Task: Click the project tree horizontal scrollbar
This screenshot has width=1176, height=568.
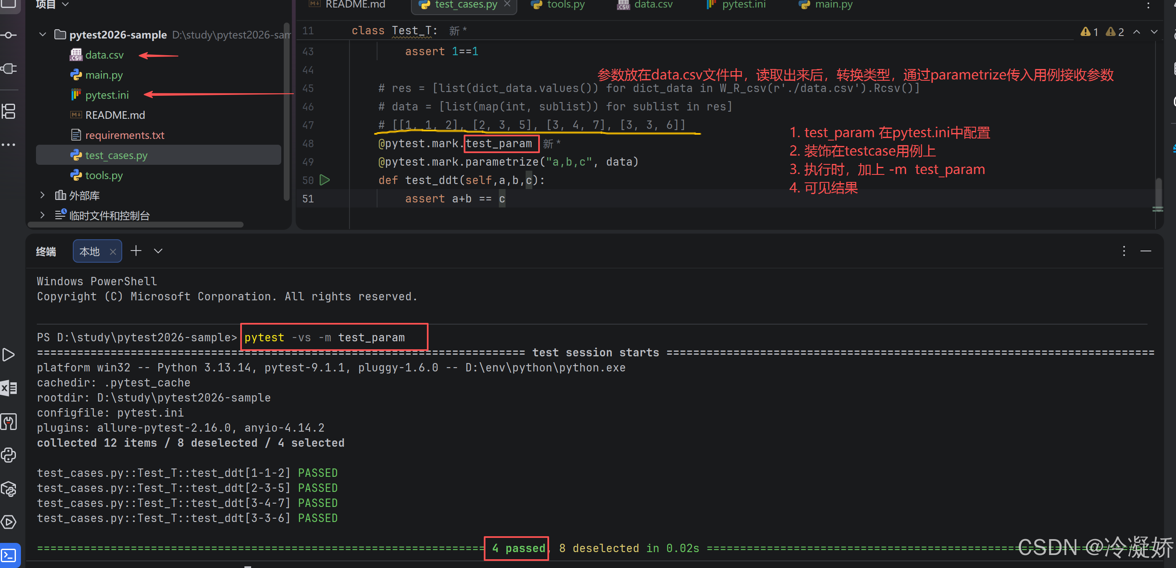Action: [135, 225]
